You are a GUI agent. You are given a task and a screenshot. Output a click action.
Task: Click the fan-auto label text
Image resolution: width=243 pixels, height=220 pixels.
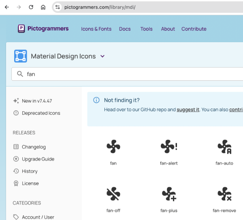pyautogui.click(x=224, y=163)
